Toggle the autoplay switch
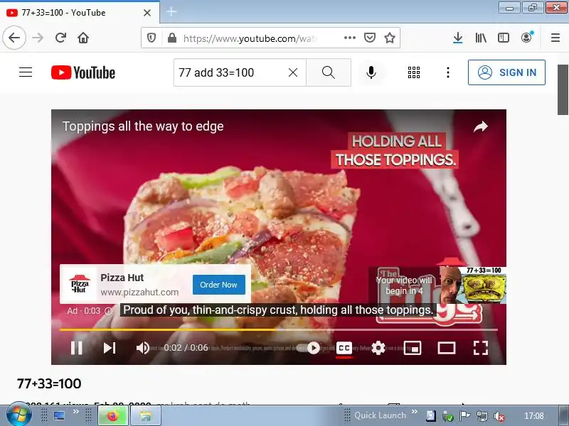This screenshot has width=569, height=426. tap(309, 348)
